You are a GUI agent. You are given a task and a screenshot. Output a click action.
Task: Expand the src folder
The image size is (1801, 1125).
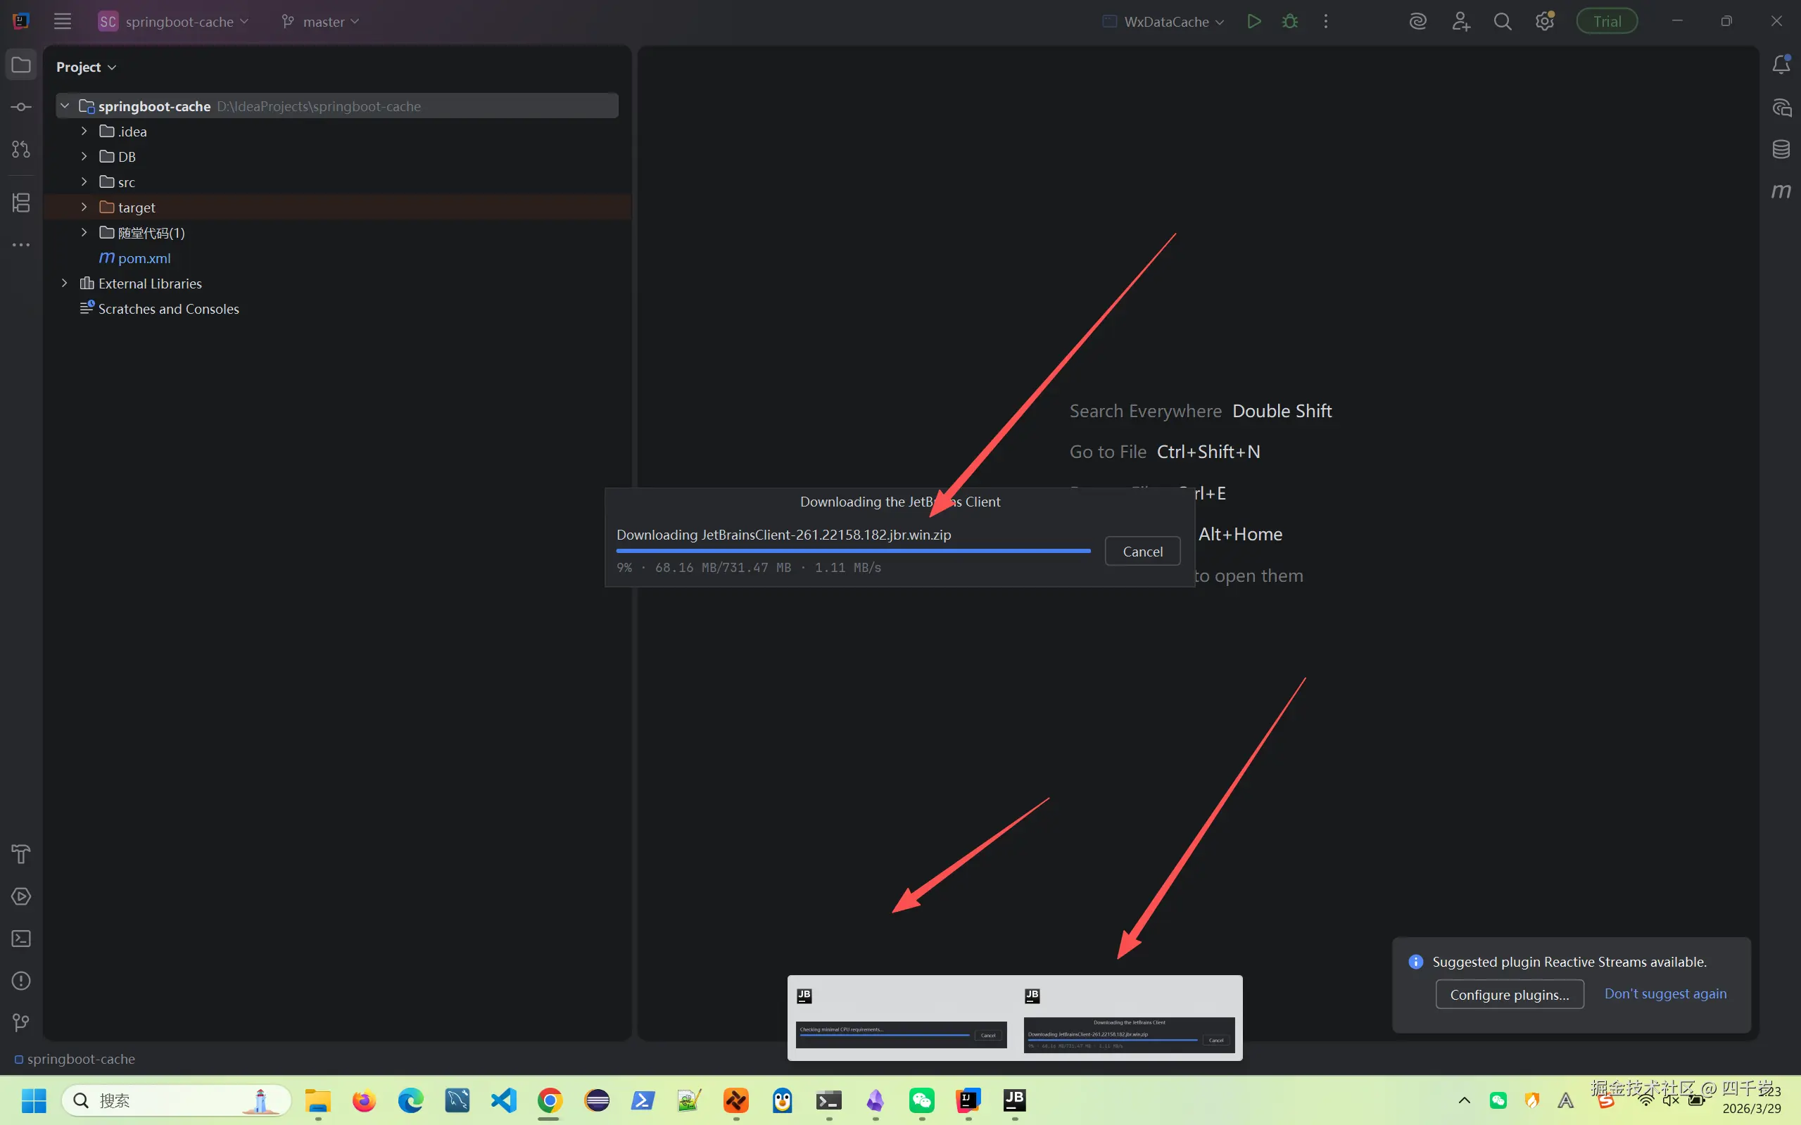[x=84, y=182]
